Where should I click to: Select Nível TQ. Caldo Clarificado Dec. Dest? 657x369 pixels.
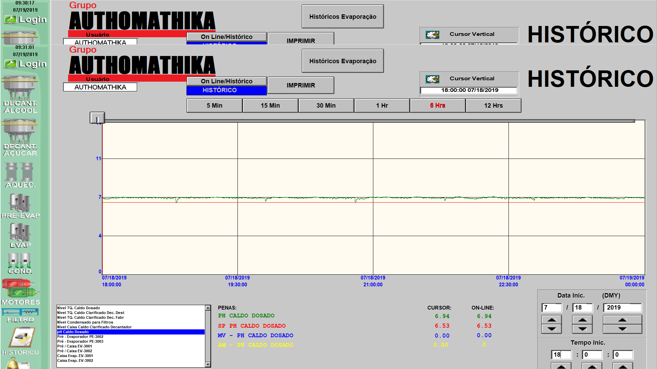pos(131,313)
